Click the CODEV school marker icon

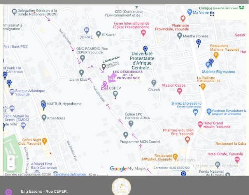pos(115,94)
